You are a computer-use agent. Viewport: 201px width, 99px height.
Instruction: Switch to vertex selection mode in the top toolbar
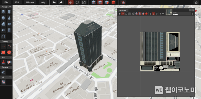[94, 3]
